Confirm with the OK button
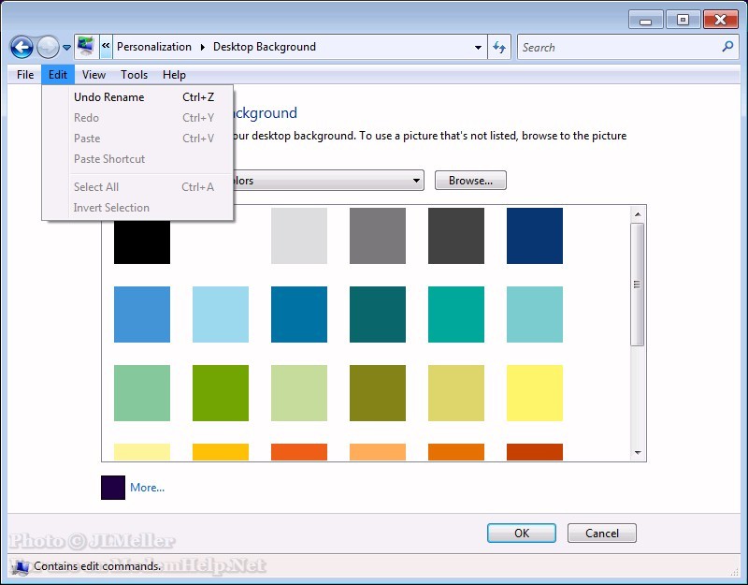 tap(522, 534)
